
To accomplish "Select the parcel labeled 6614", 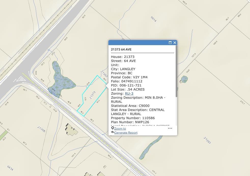I will [x=153, y=19].
